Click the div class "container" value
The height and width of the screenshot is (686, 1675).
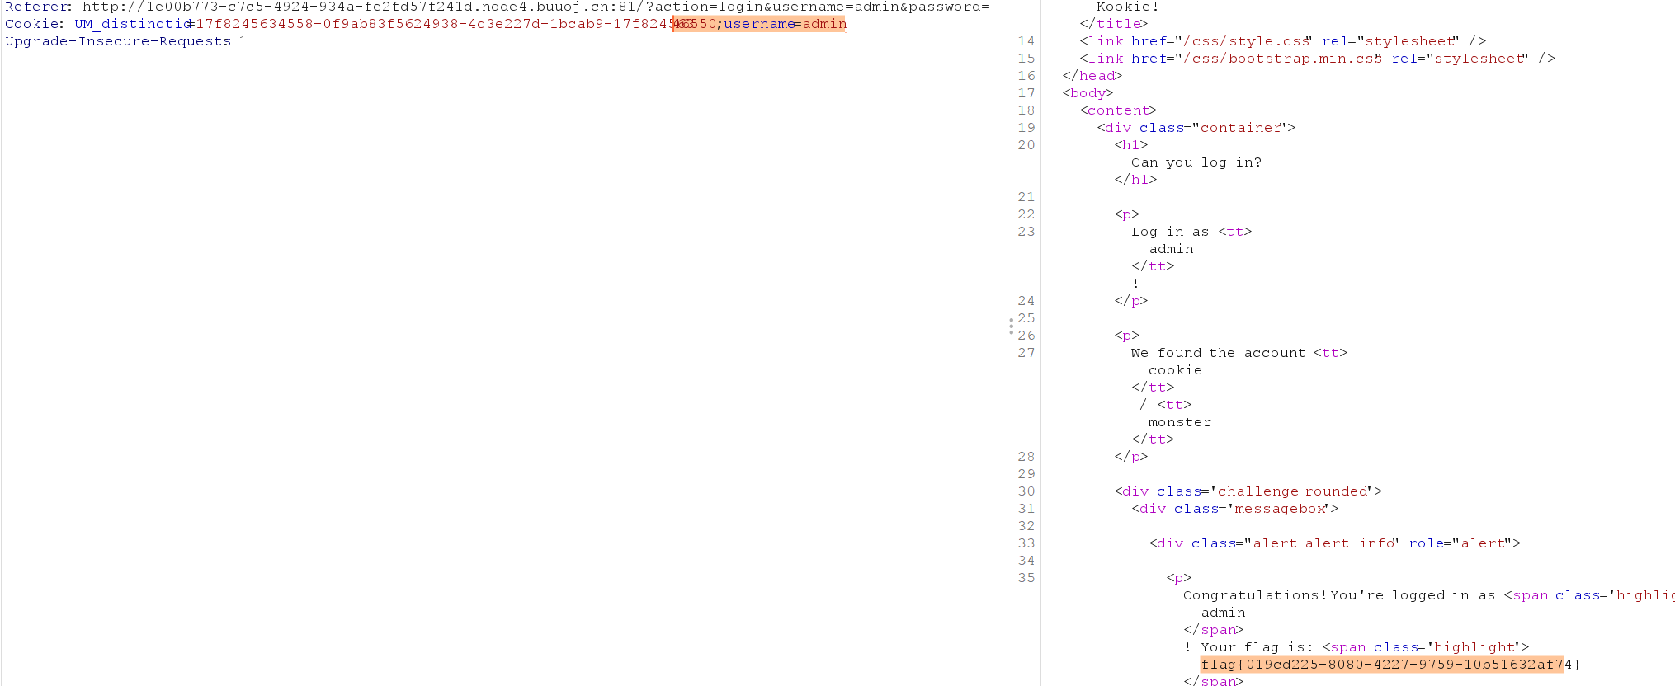pos(1241,128)
